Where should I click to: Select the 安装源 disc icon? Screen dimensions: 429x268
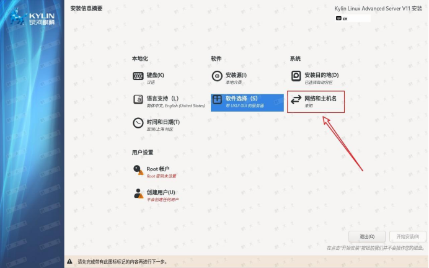coord(217,76)
